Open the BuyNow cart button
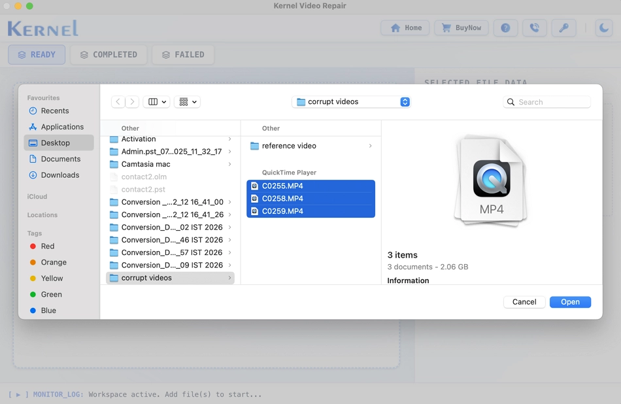 pos(462,27)
